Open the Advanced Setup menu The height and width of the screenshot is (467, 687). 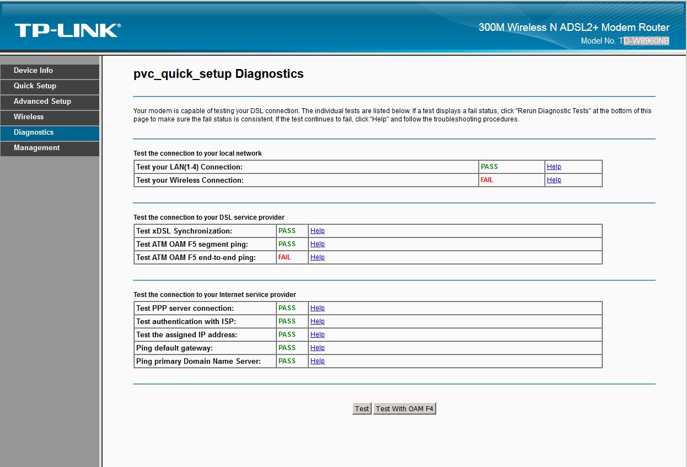tap(50, 102)
